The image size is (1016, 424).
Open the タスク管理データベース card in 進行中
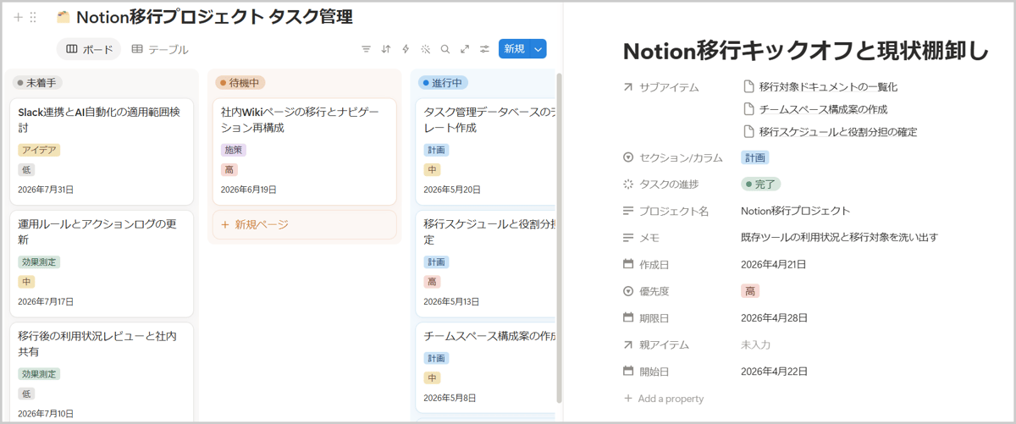click(486, 151)
